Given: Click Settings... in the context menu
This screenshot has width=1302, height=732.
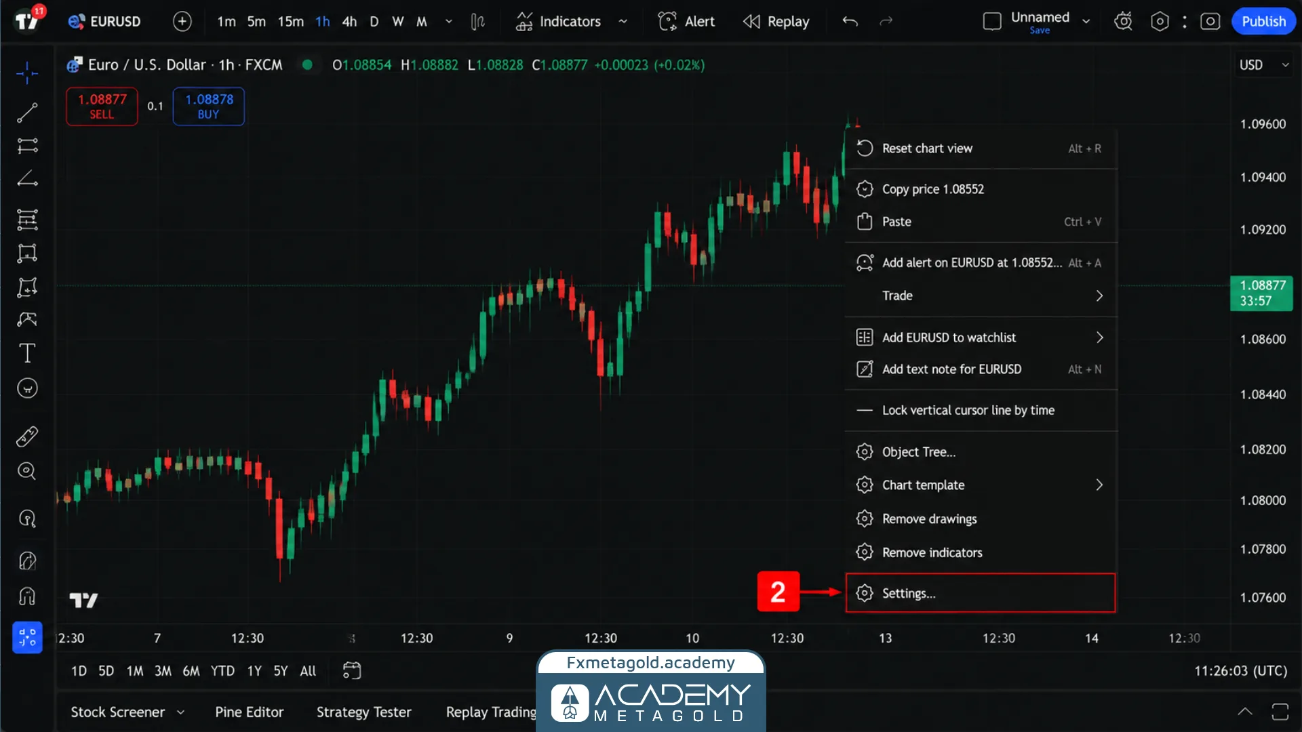Looking at the screenshot, I should [981, 593].
